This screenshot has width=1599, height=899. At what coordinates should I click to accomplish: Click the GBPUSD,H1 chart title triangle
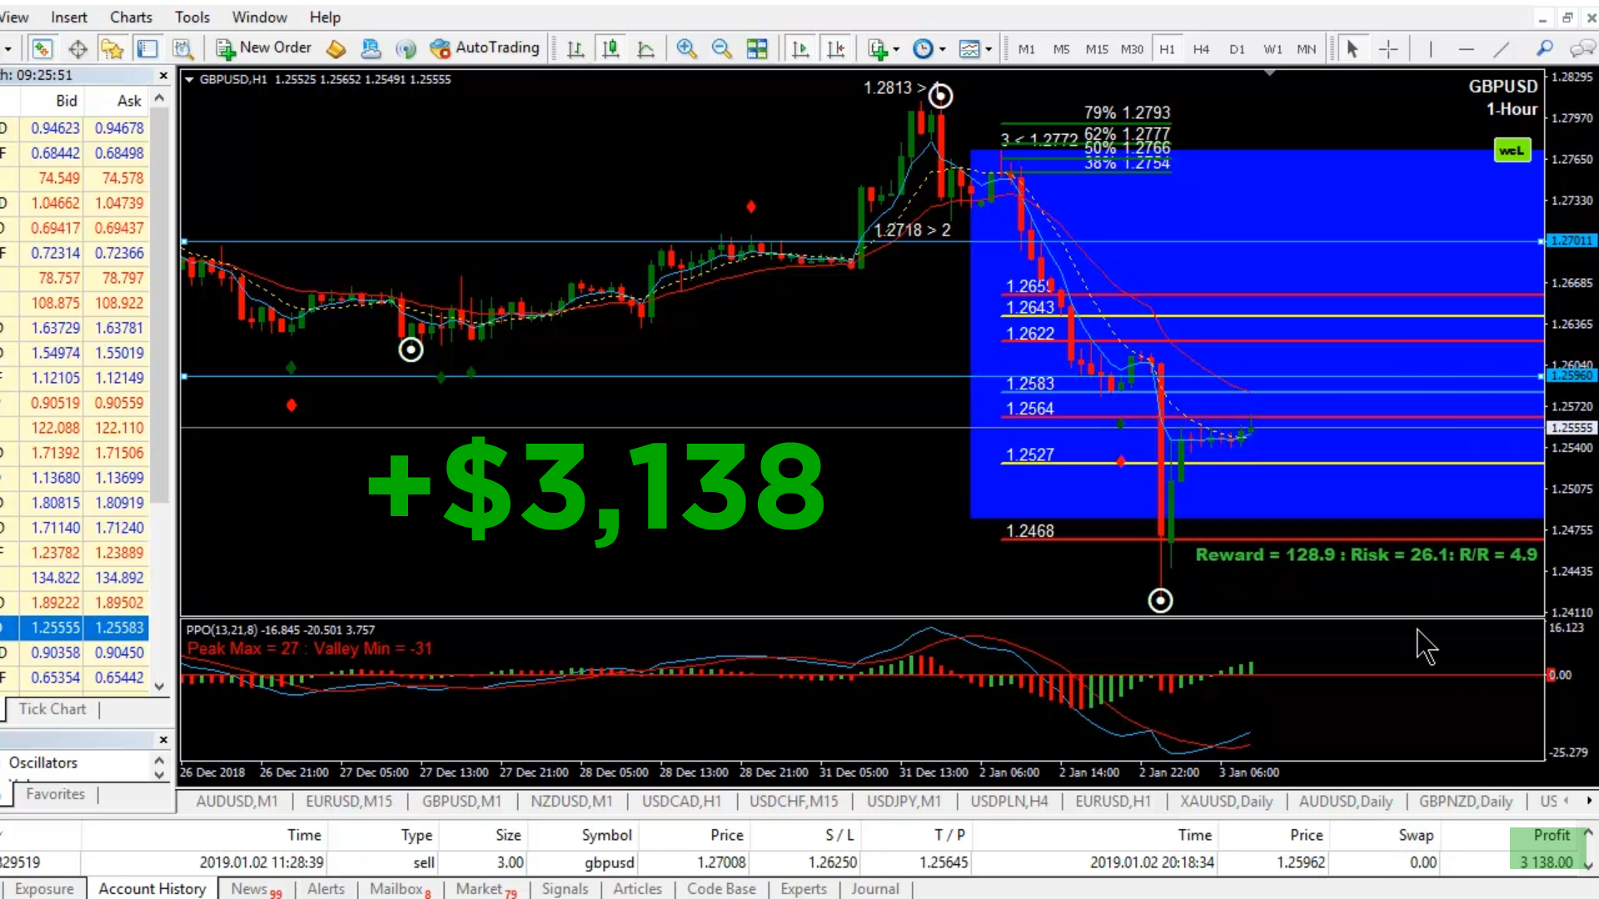[x=189, y=80]
